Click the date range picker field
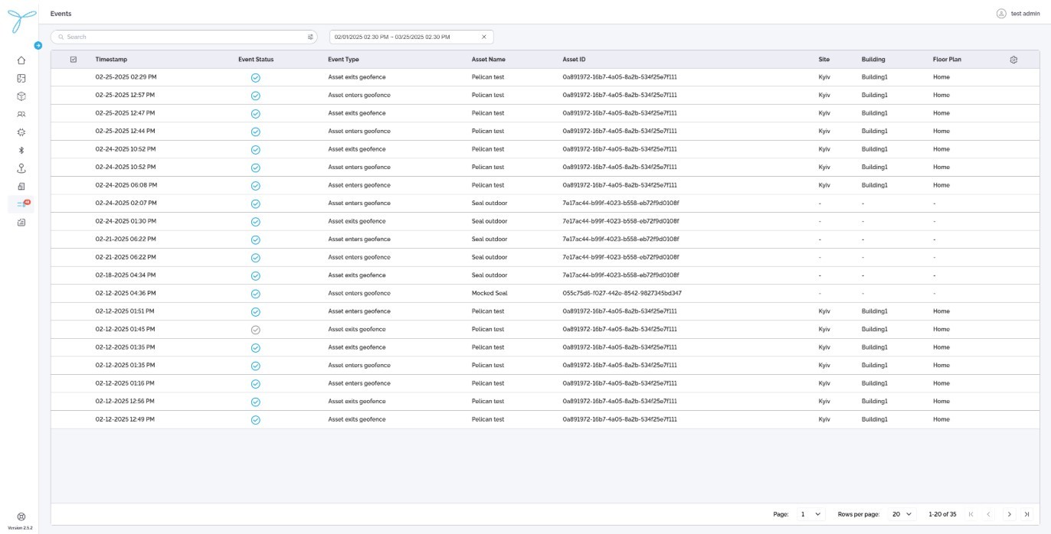The height and width of the screenshot is (534, 1051). (402, 37)
